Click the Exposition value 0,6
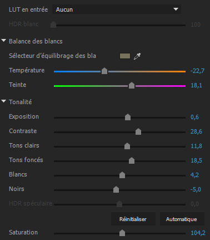Viewport: 210px width, 240px height. pyautogui.click(x=194, y=117)
